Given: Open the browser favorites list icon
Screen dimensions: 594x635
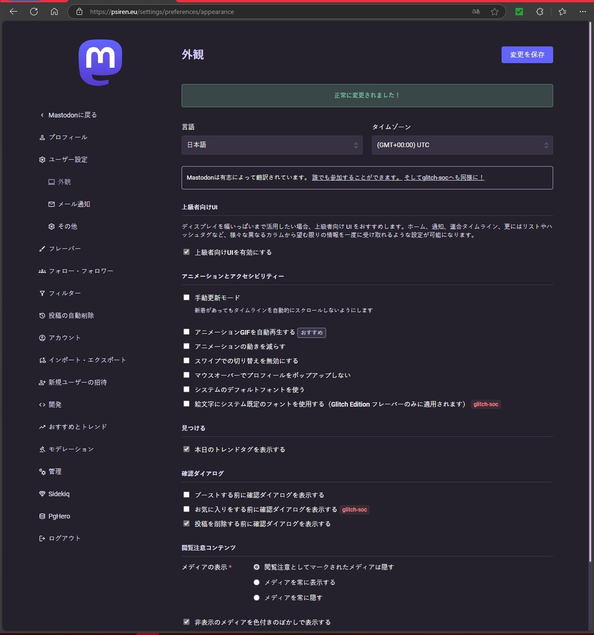Looking at the screenshot, I should click(x=562, y=12).
